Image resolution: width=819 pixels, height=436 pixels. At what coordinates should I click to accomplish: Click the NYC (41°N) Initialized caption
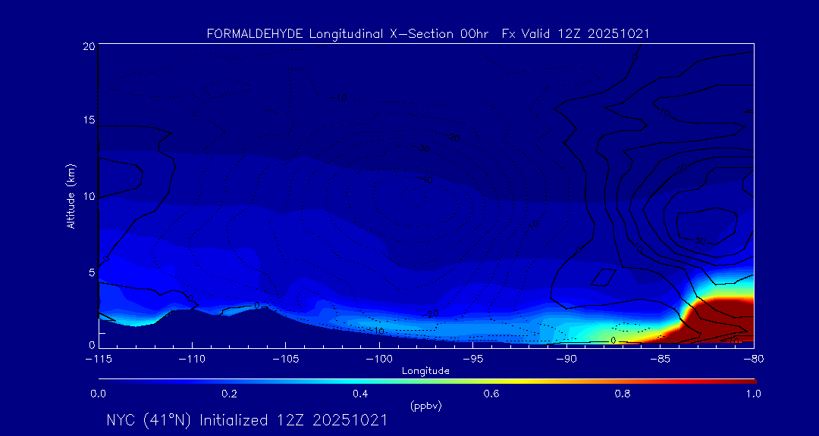tap(246, 420)
